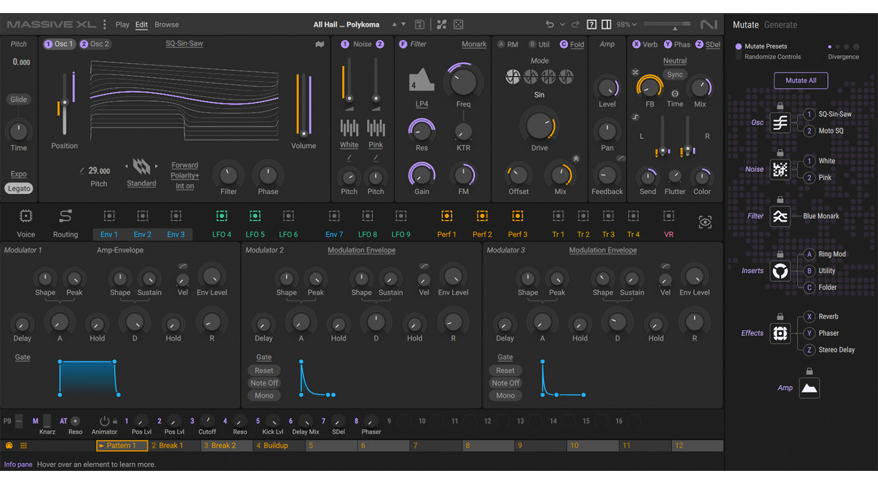
Task: Open the LP4 filter mode dropdown
Action: click(x=421, y=104)
